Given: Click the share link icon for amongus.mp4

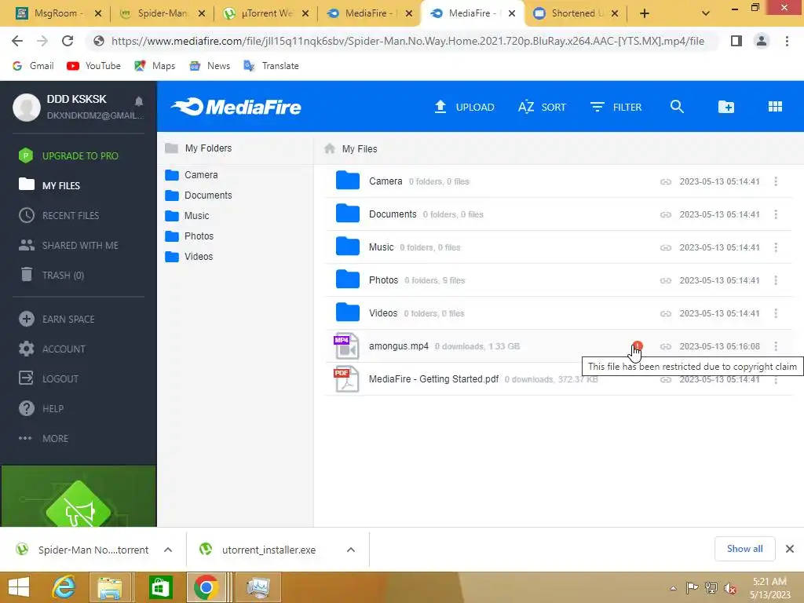Looking at the screenshot, I should click(x=666, y=346).
